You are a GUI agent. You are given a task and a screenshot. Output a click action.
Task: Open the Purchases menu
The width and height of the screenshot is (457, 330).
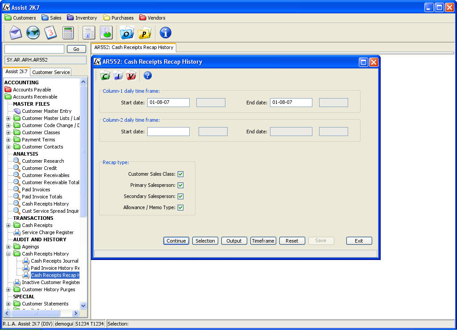(x=118, y=18)
